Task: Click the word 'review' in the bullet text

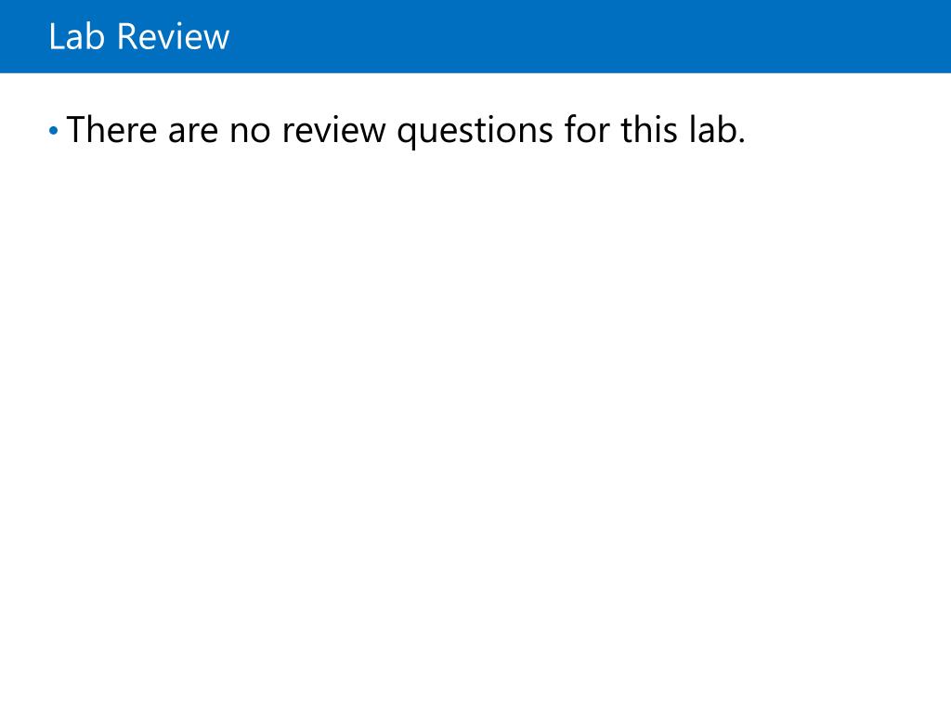Action: [333, 129]
